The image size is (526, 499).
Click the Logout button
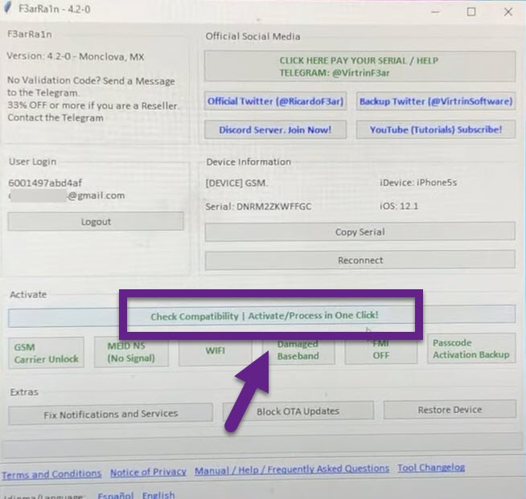point(96,222)
